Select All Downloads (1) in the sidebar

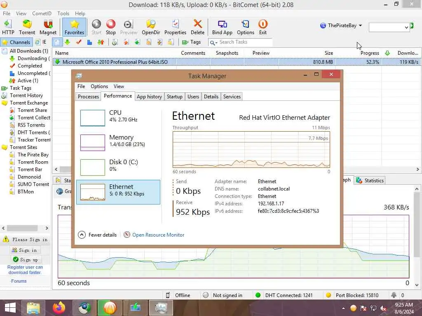pos(29,51)
